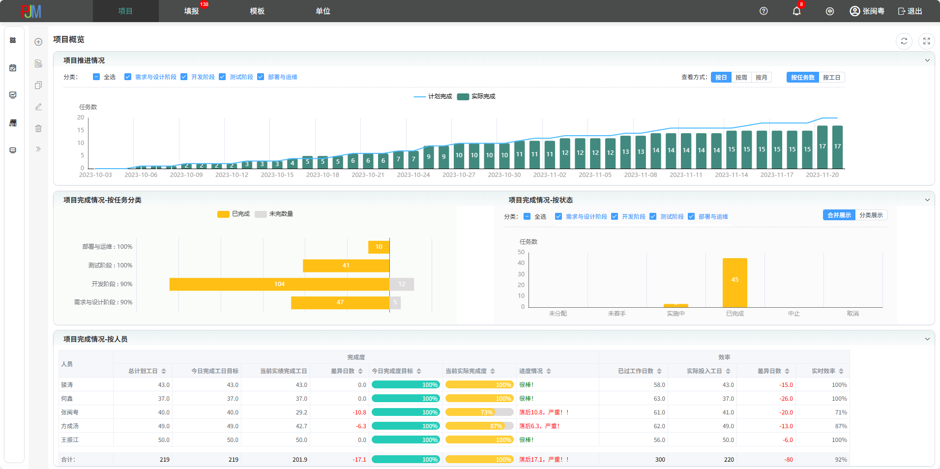Uncheck 开发阶段 in 项目推进情况 filter
This screenshot has height=469, width=940.
(184, 77)
